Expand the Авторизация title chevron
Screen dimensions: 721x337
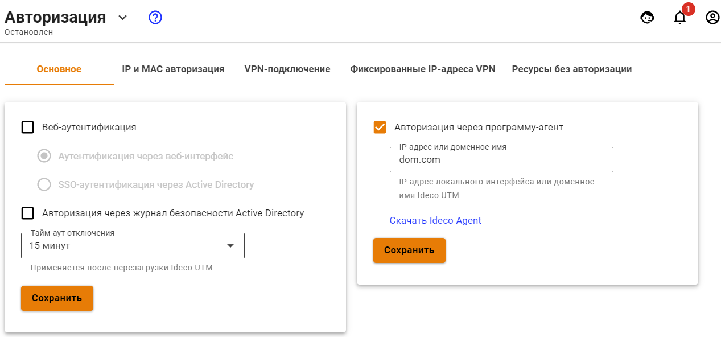(x=122, y=18)
